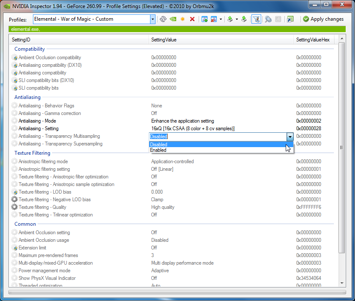Click the vertical scrollbar of settings list
This screenshot has width=355, height=301.
pyautogui.click(x=342, y=148)
